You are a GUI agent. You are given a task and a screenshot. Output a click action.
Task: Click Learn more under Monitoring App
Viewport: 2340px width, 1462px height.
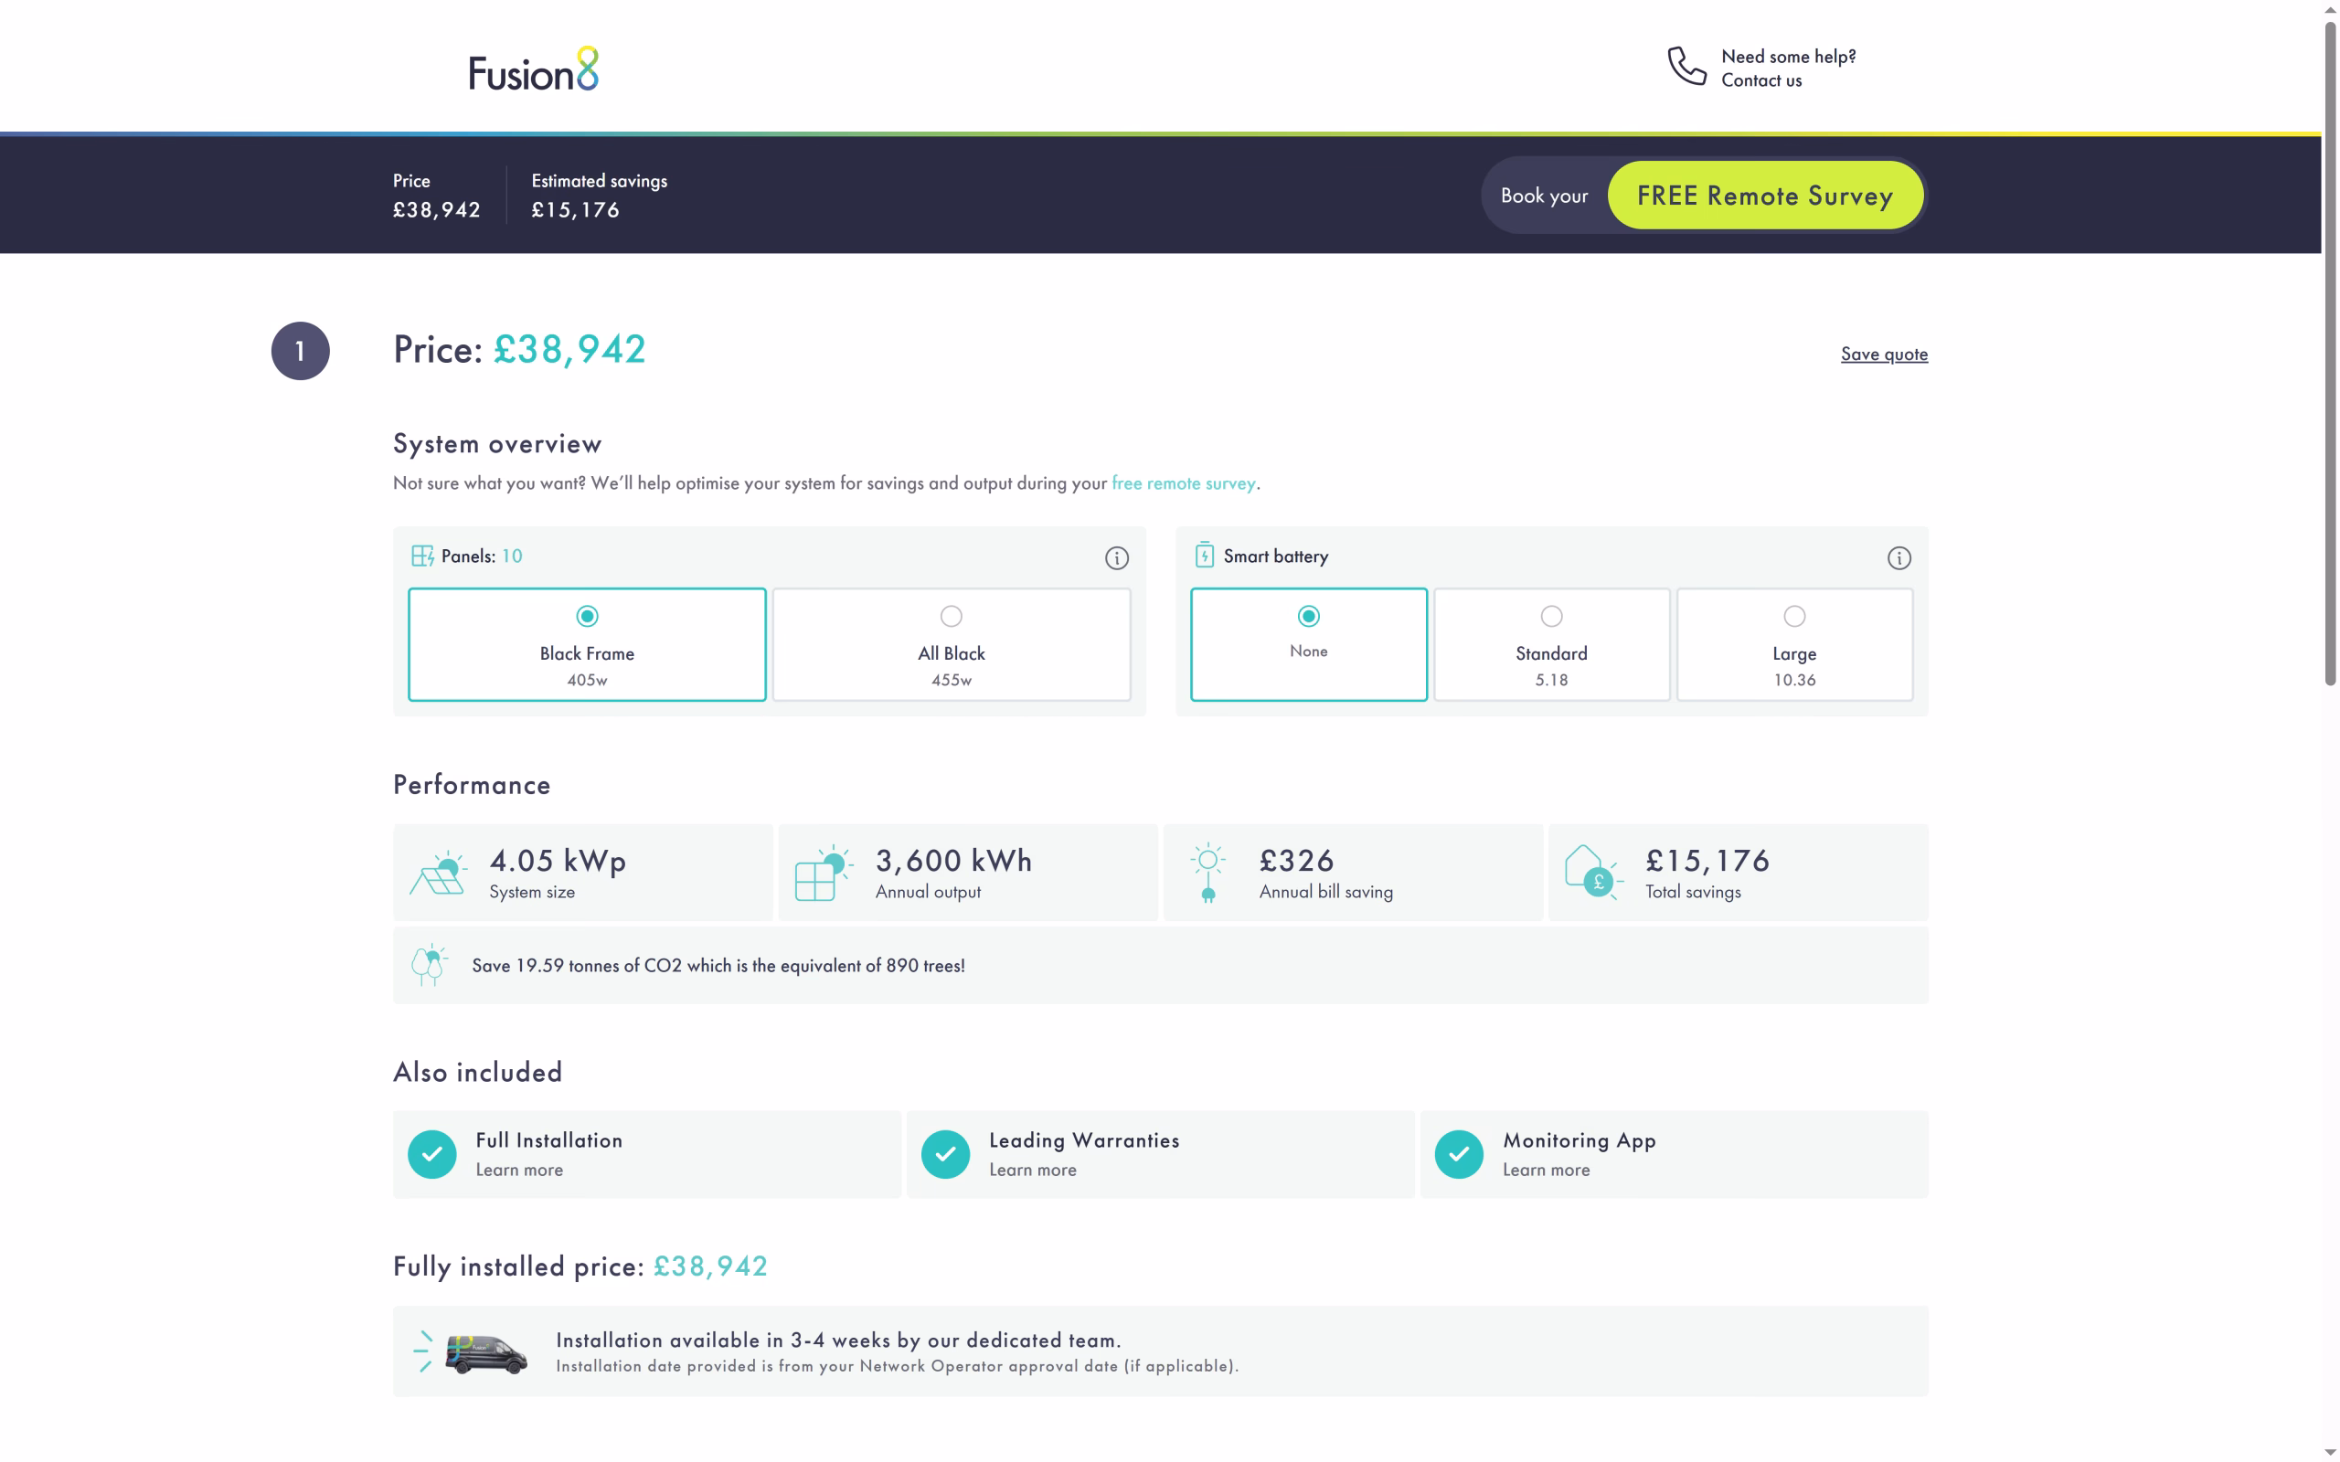point(1547,1170)
